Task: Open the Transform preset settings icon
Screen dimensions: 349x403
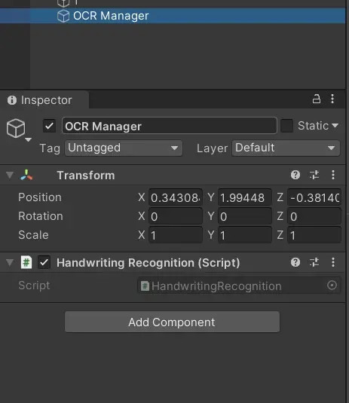Action: [314, 175]
